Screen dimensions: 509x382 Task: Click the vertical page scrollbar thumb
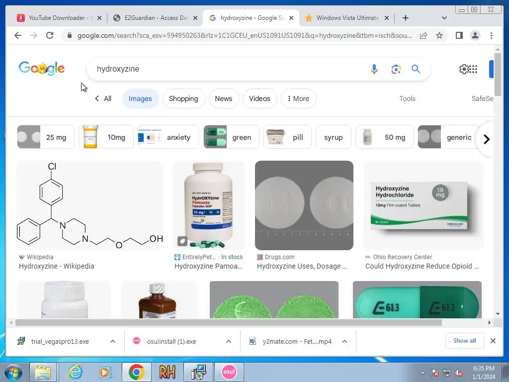(498, 74)
